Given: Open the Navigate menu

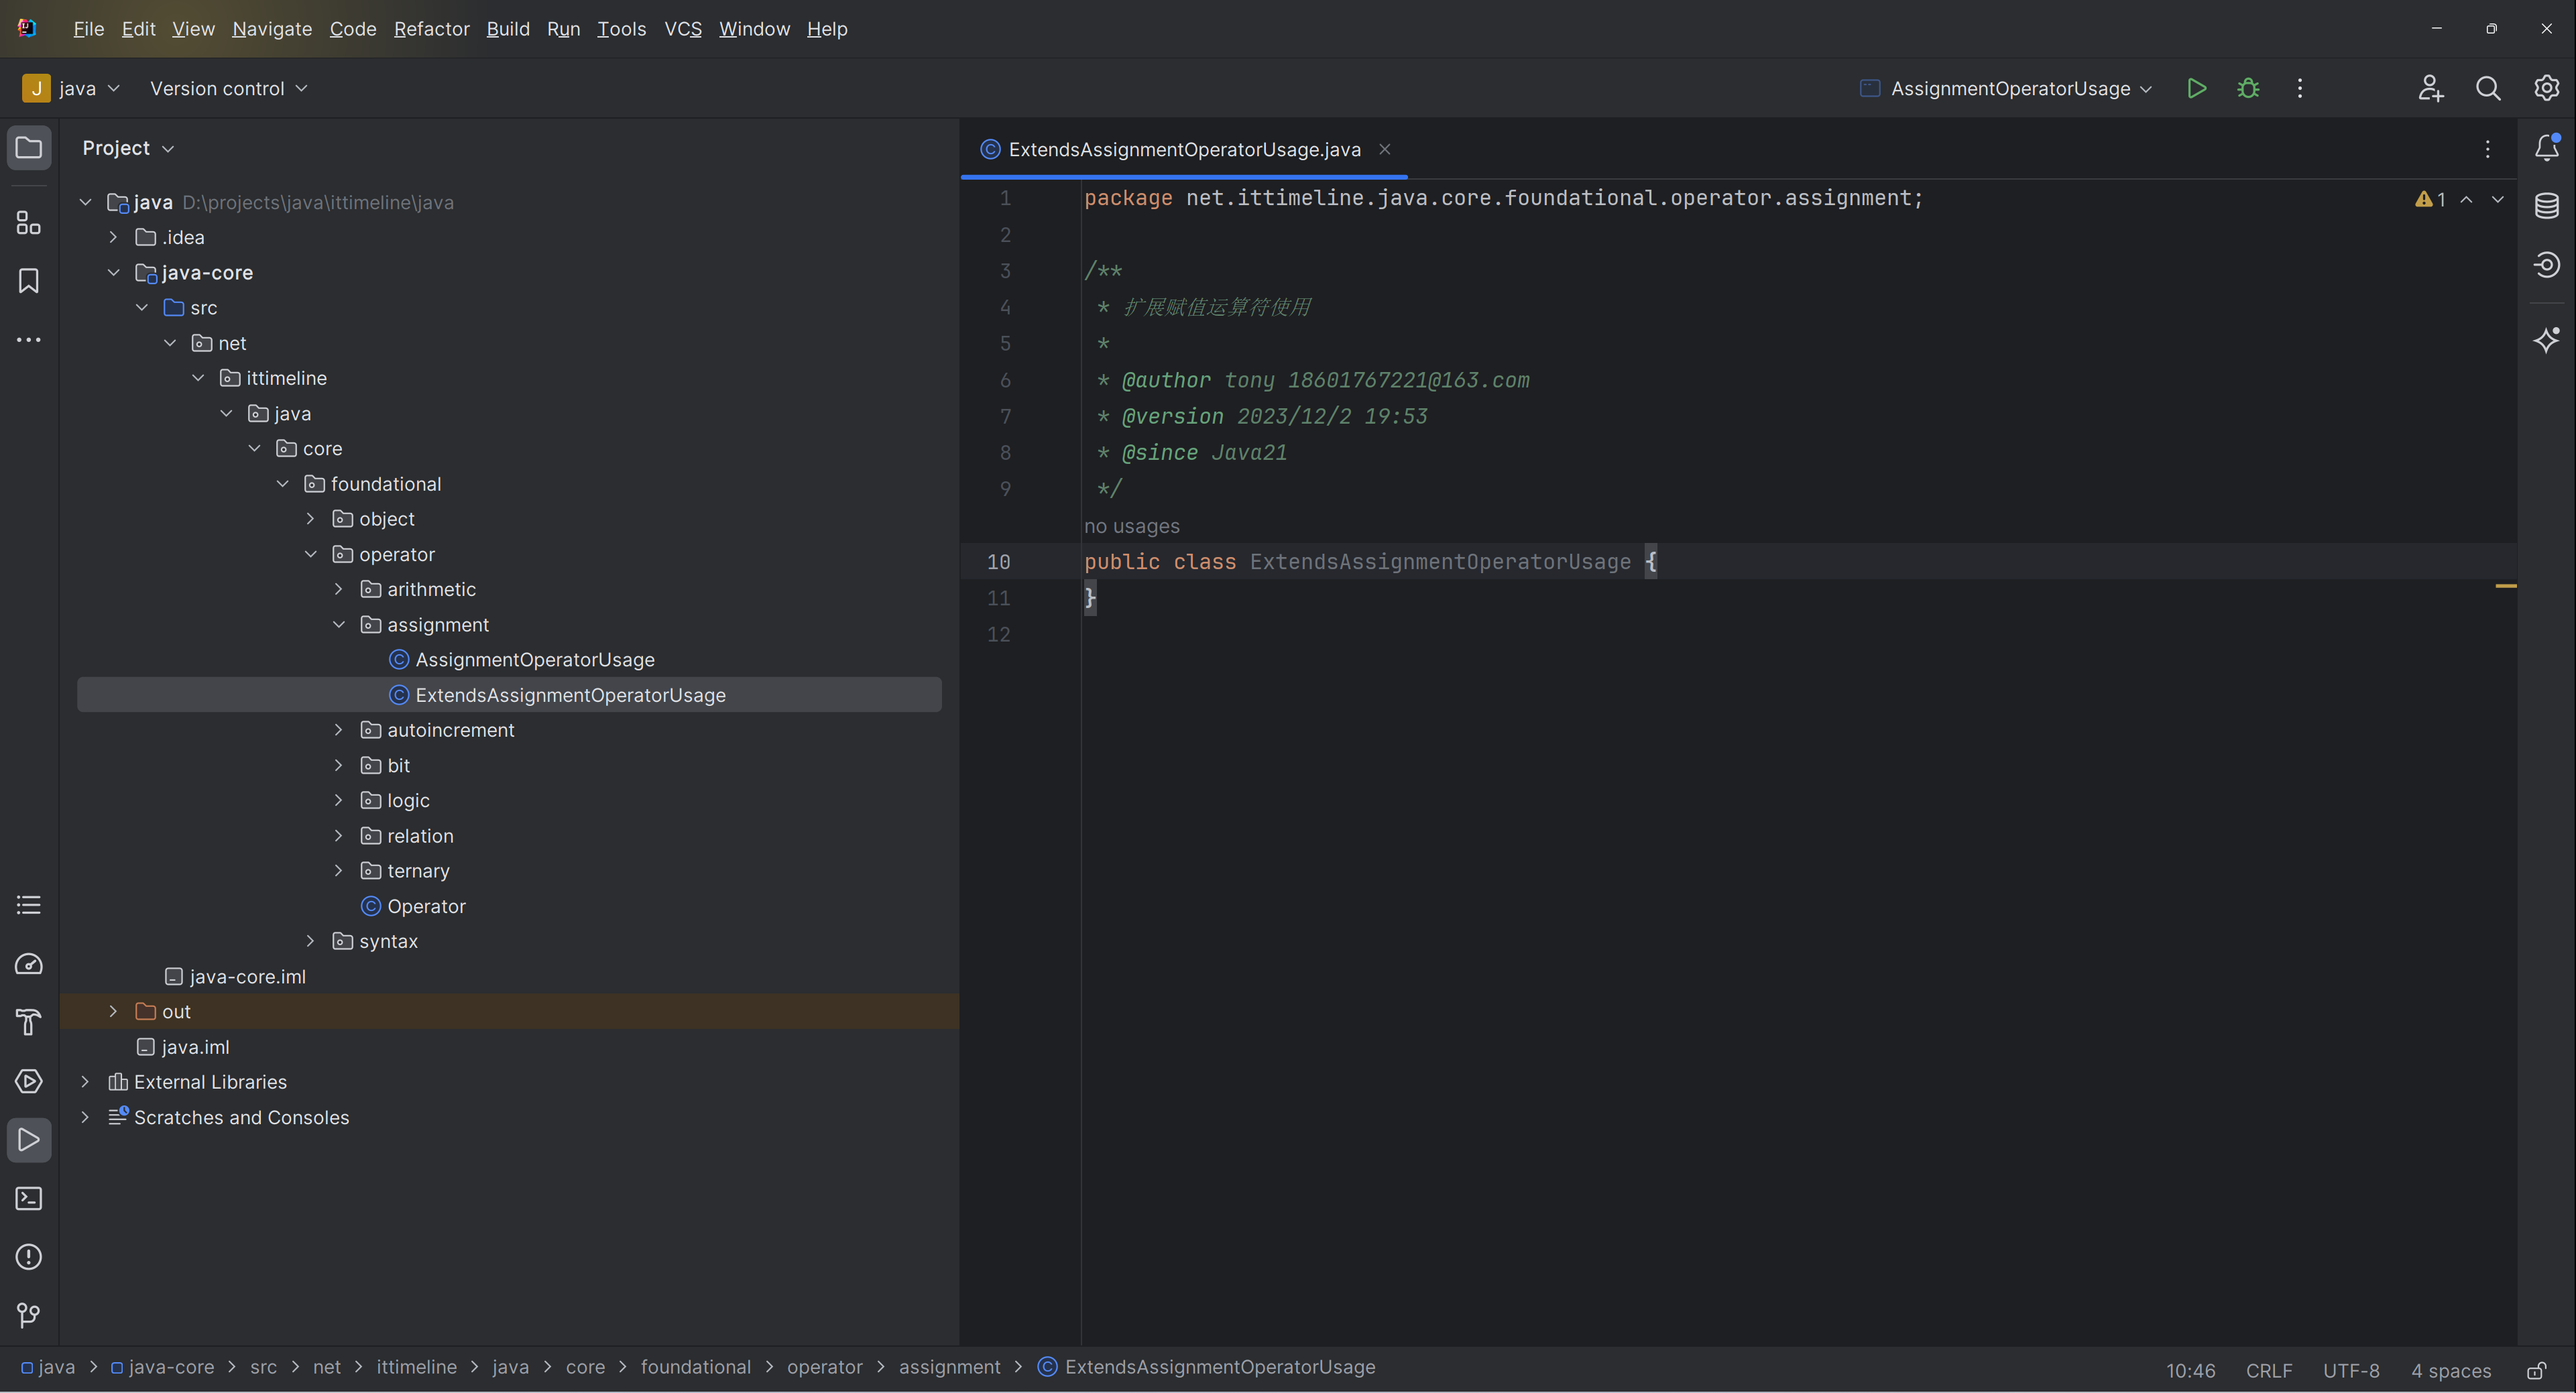Looking at the screenshot, I should [272, 29].
